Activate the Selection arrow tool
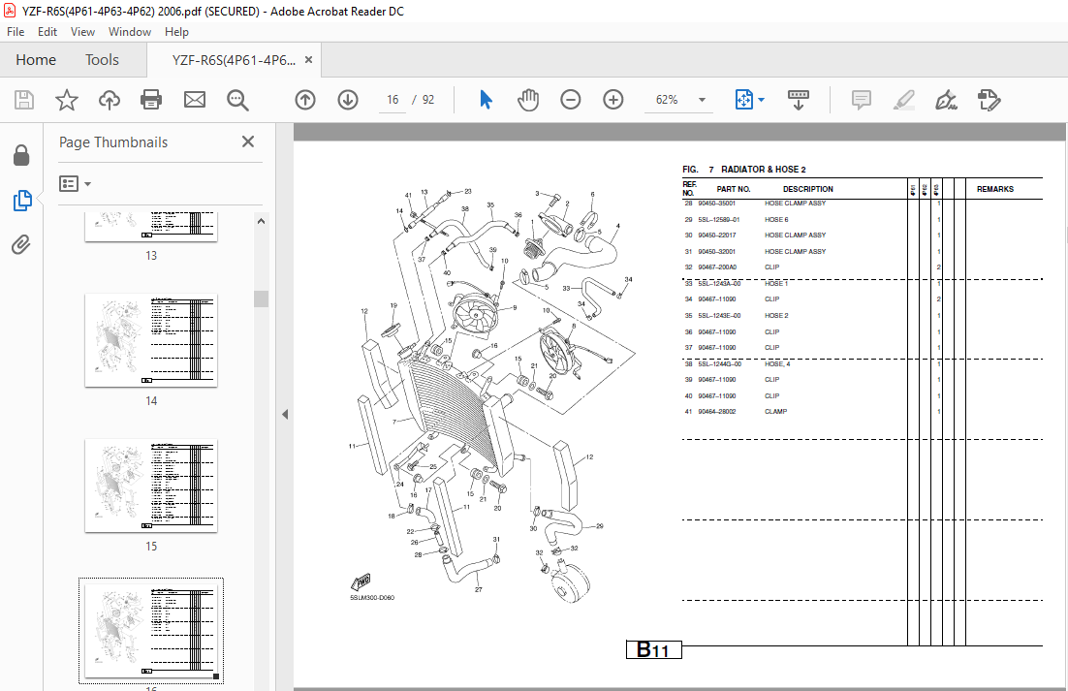This screenshot has width=1068, height=691. point(486,100)
